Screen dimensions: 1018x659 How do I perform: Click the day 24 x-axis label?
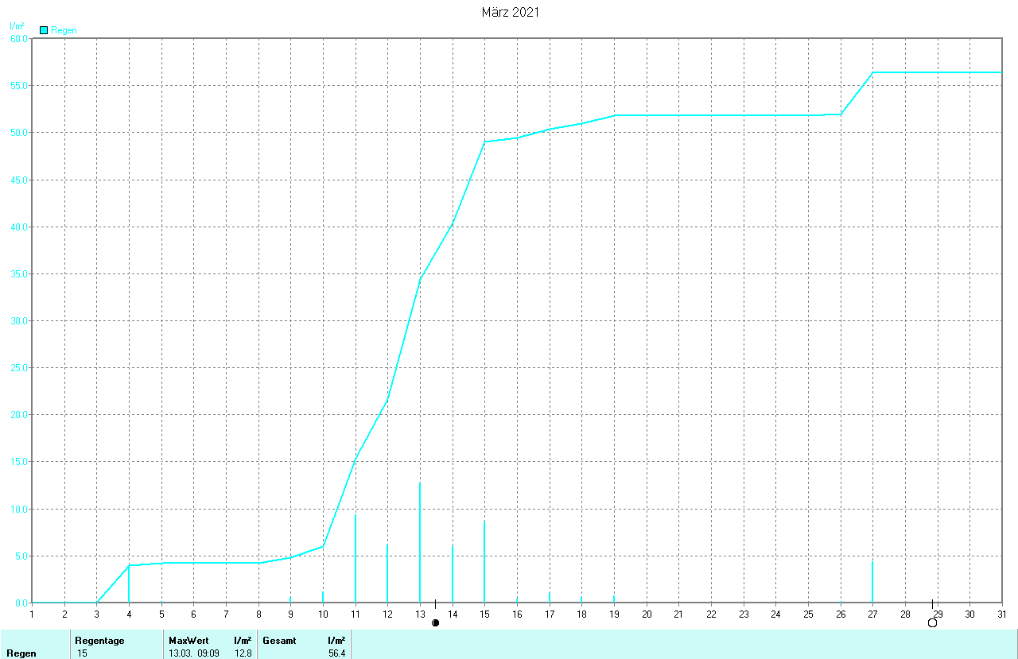coord(775,614)
